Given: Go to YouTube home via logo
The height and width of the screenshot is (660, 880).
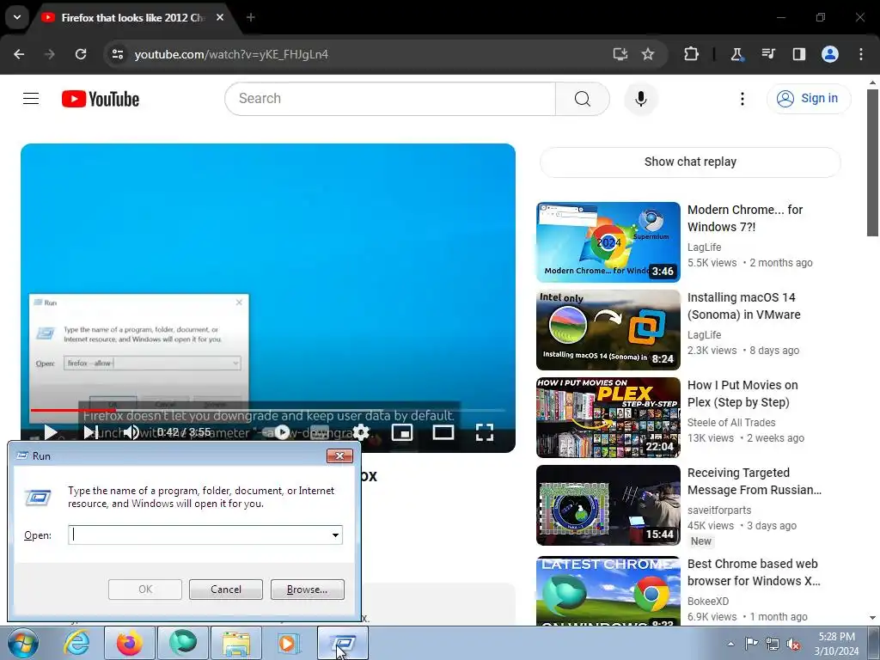Looking at the screenshot, I should [x=101, y=99].
